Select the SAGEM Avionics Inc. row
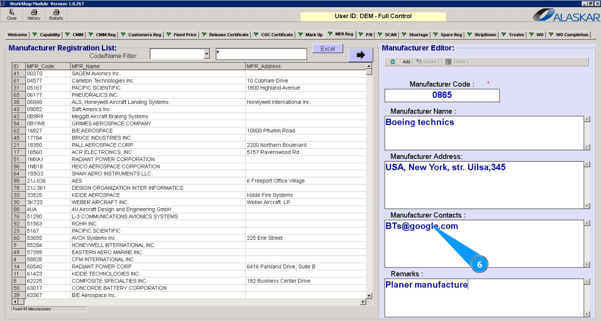 pos(189,74)
